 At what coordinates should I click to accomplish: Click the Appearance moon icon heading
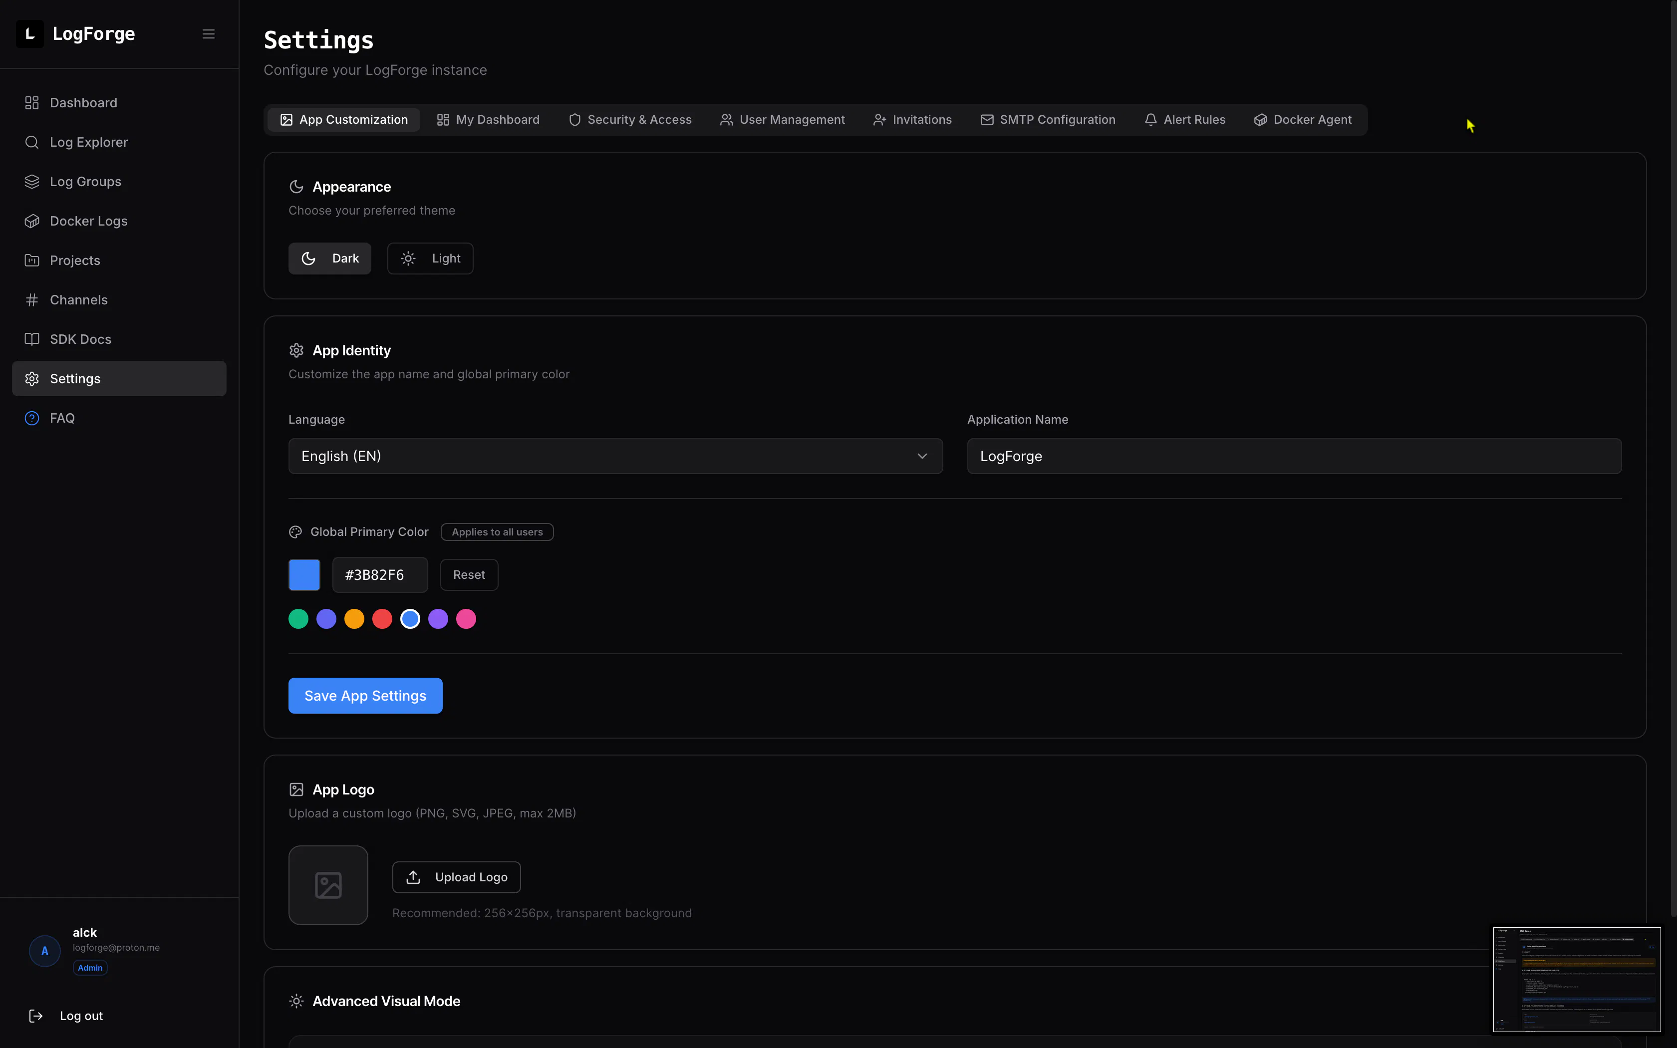point(296,187)
